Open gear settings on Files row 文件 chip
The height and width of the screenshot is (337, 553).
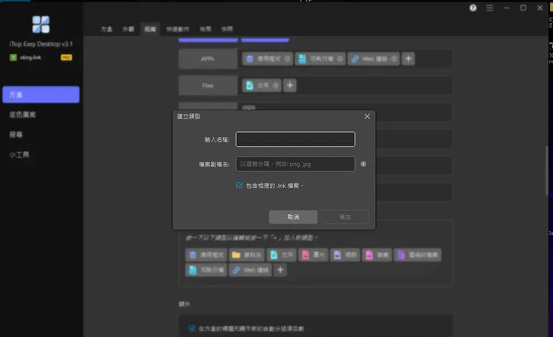tap(276, 86)
